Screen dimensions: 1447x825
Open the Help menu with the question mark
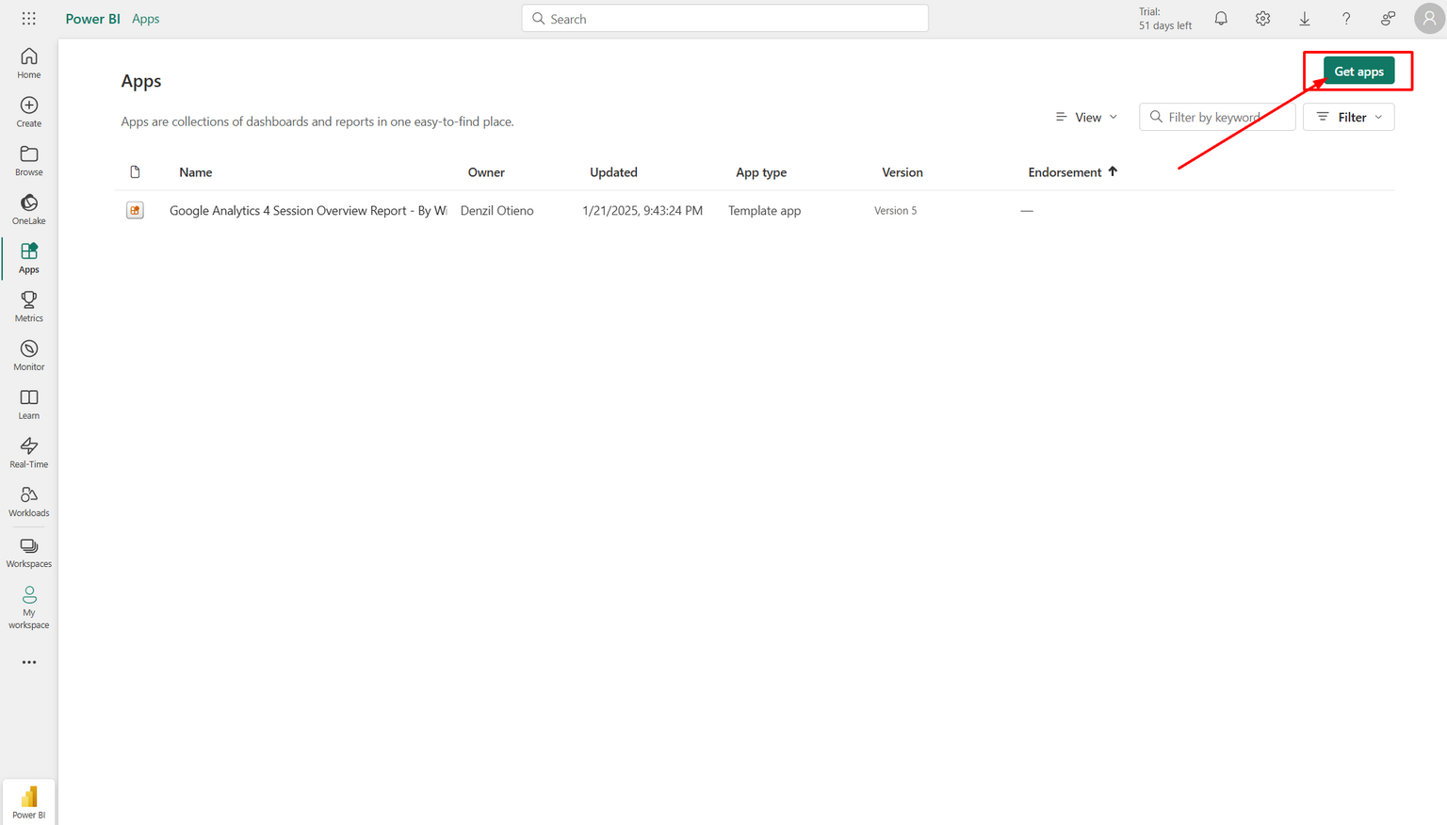pos(1346,18)
